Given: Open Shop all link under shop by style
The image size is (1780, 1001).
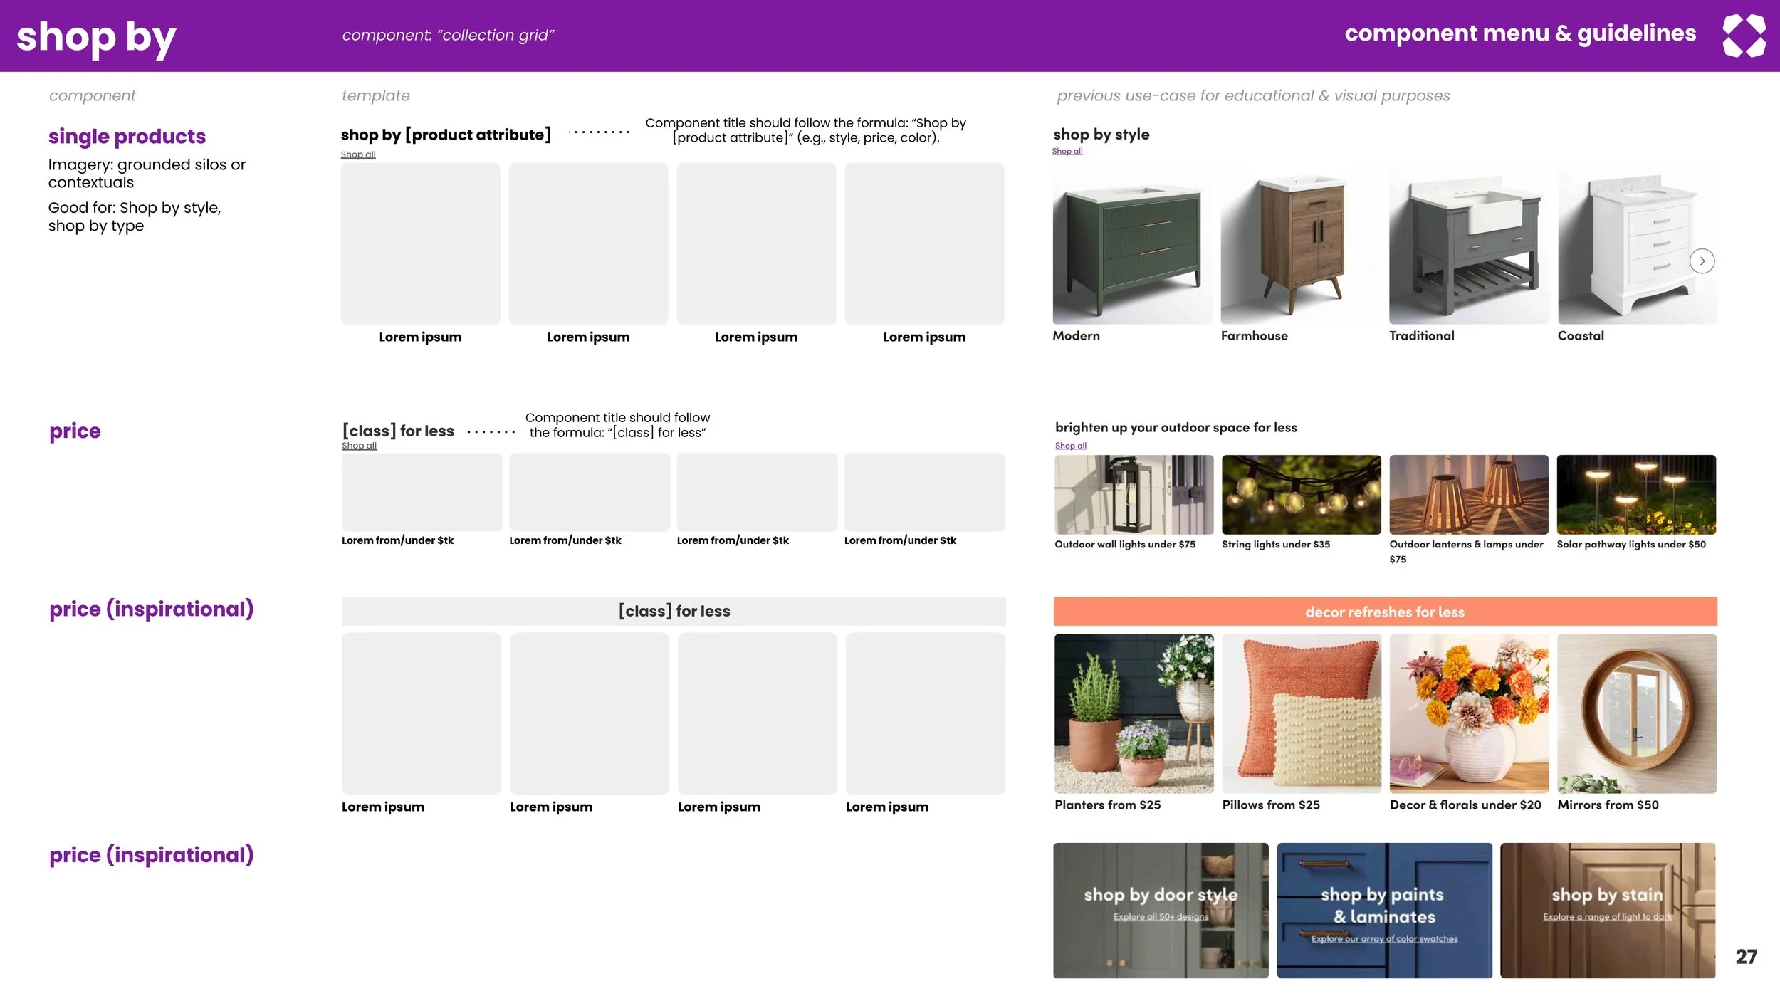Looking at the screenshot, I should [1067, 152].
